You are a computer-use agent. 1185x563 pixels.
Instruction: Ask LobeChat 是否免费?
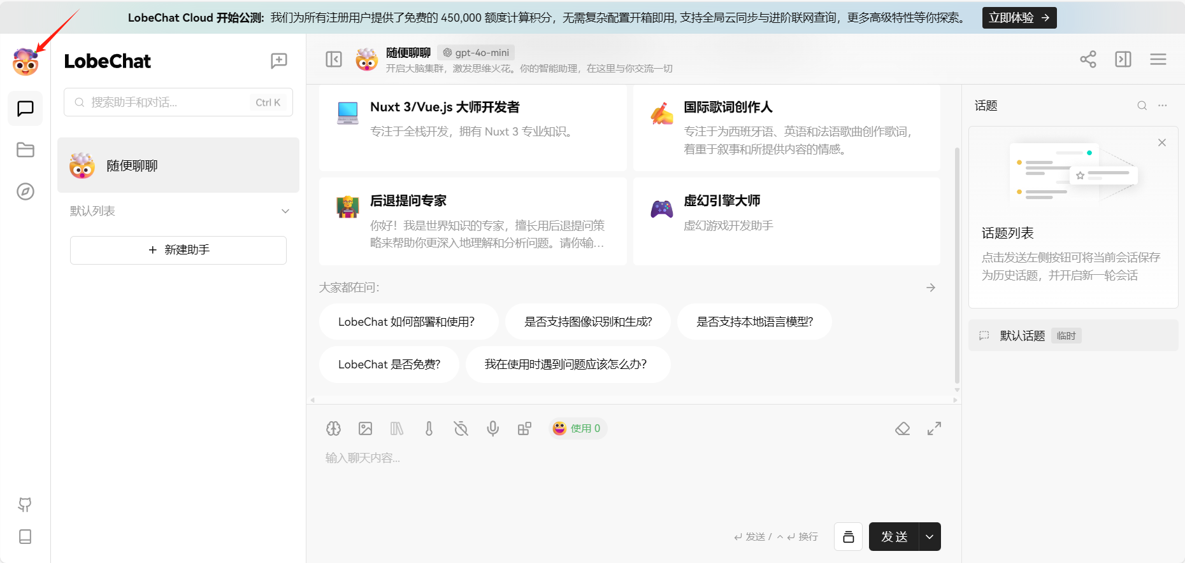pyautogui.click(x=389, y=365)
